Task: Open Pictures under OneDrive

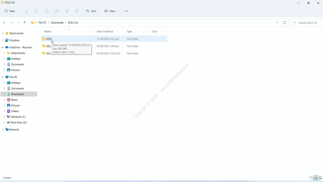Action: tap(15, 70)
